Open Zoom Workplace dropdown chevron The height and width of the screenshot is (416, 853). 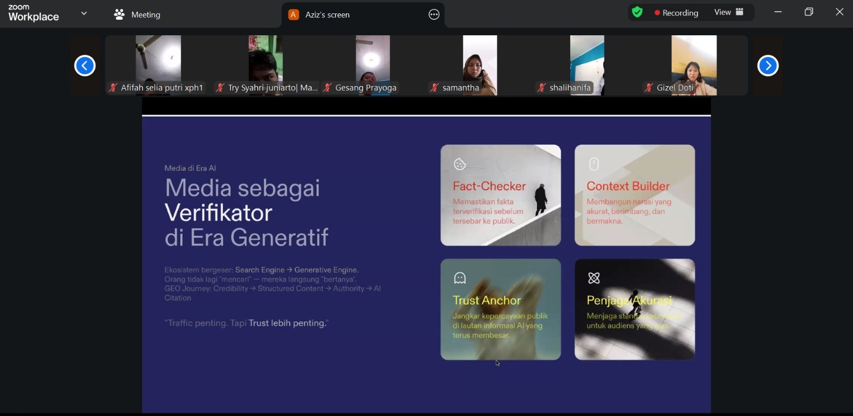84,13
